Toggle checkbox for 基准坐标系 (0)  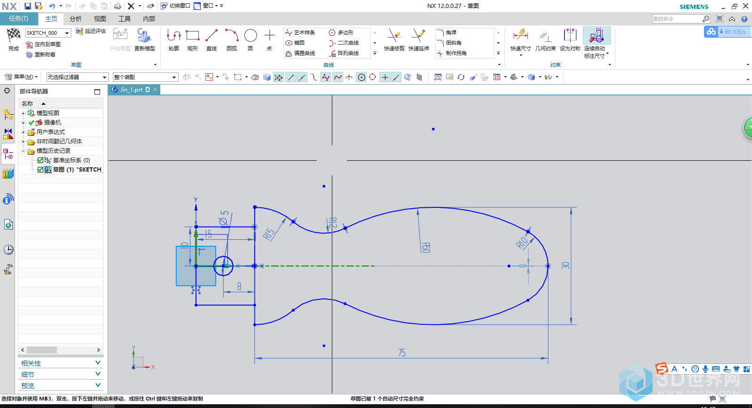(x=40, y=160)
